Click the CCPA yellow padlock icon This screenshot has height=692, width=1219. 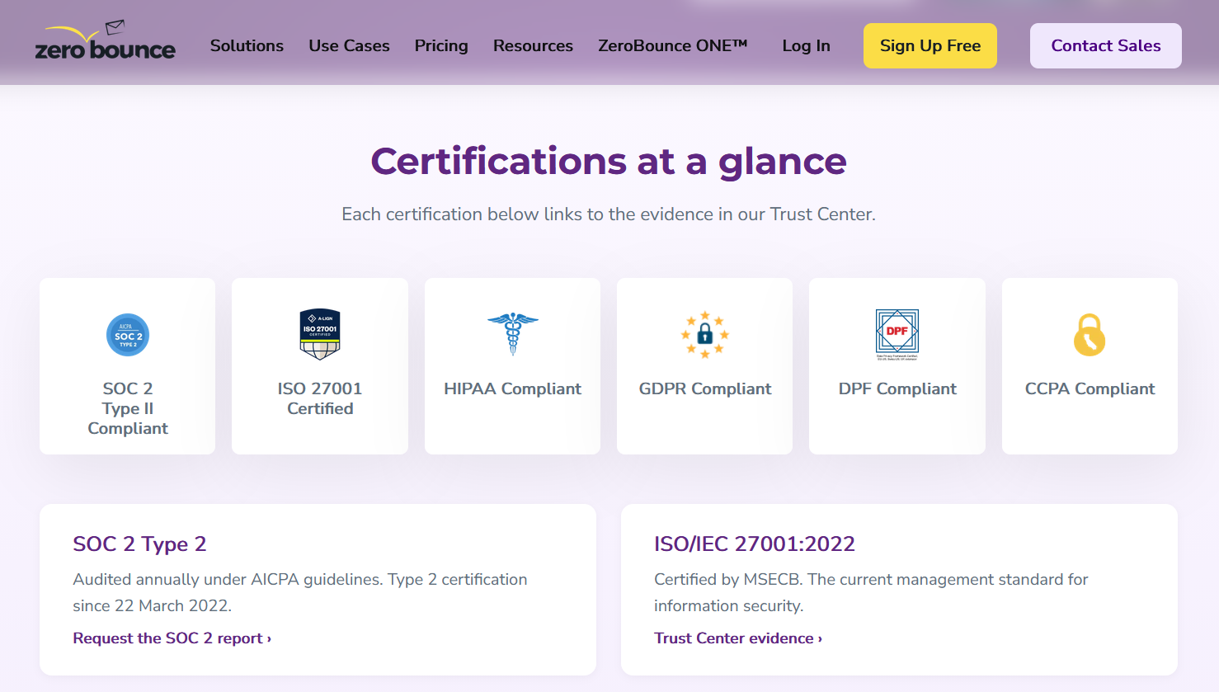[1090, 334]
